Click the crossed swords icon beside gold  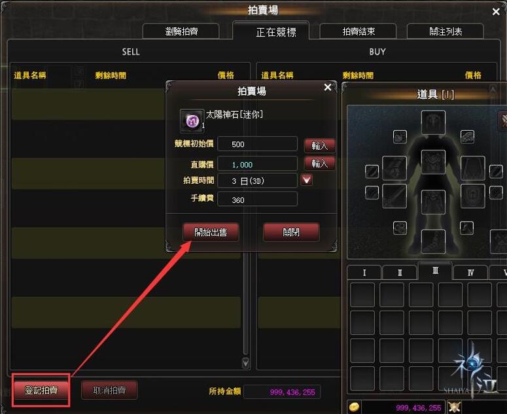pos(454,407)
